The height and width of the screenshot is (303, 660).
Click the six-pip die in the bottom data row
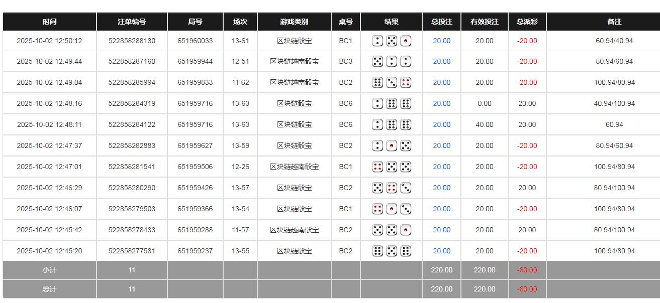377,251
